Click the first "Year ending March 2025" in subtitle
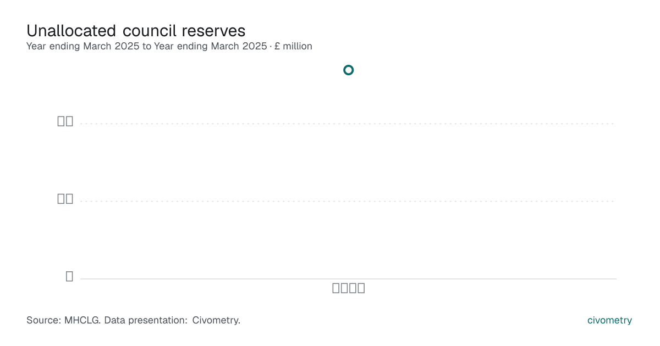660x346 pixels. (83, 46)
